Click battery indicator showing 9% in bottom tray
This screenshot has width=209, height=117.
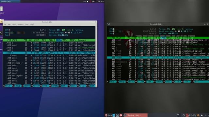point(191,115)
